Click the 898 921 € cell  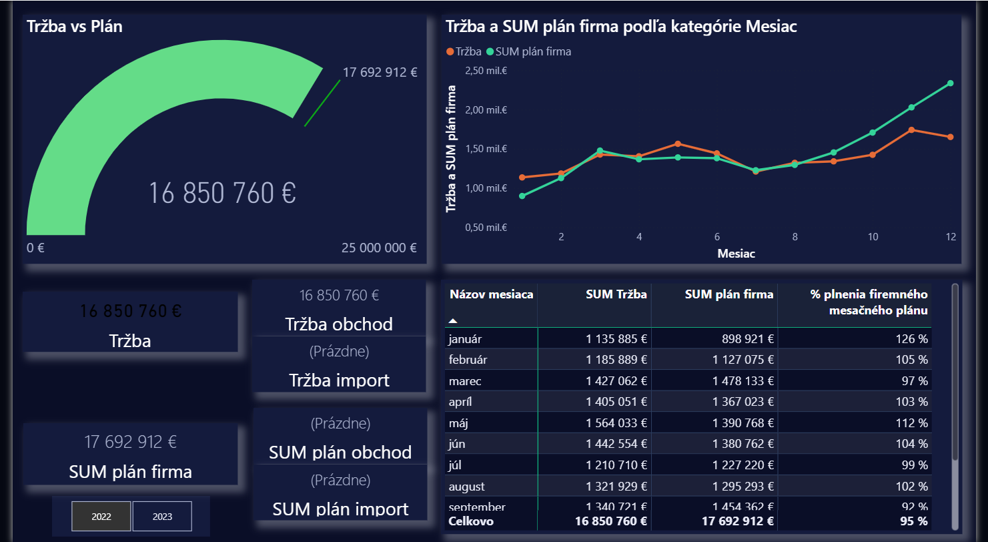tap(748, 339)
